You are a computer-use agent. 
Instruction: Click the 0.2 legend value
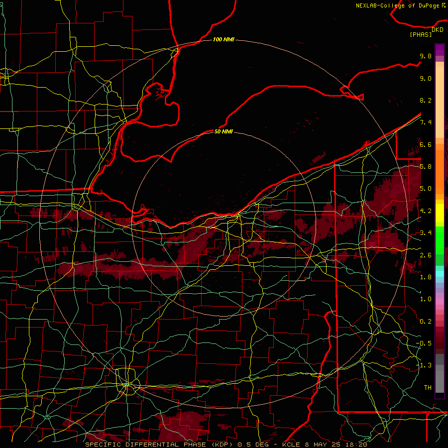click(426, 322)
